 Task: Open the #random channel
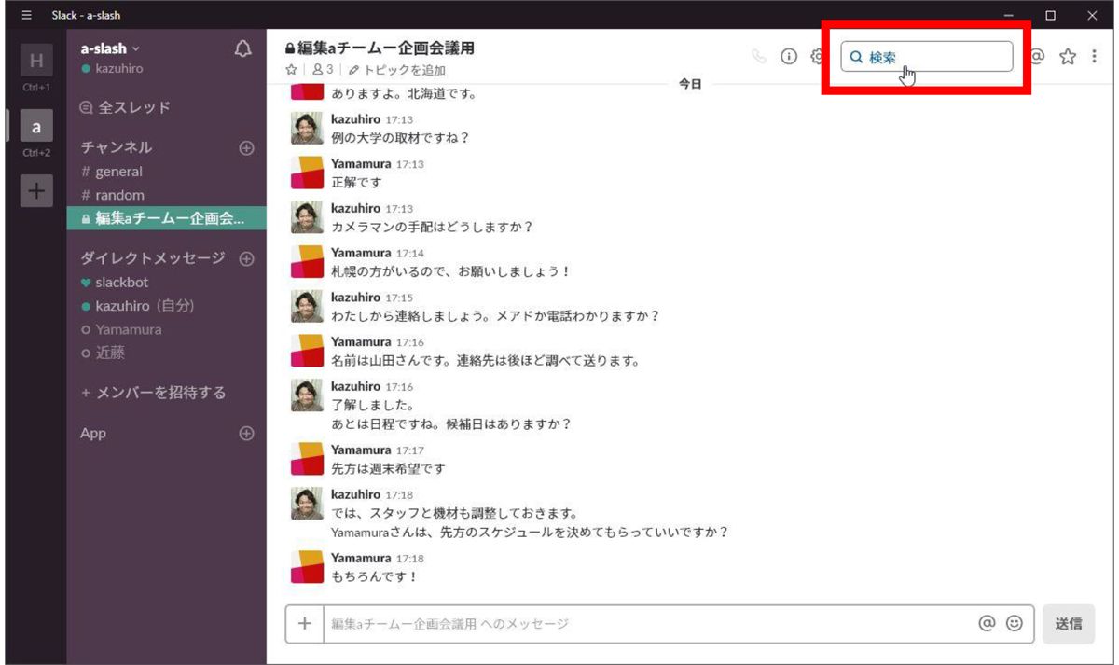click(113, 195)
